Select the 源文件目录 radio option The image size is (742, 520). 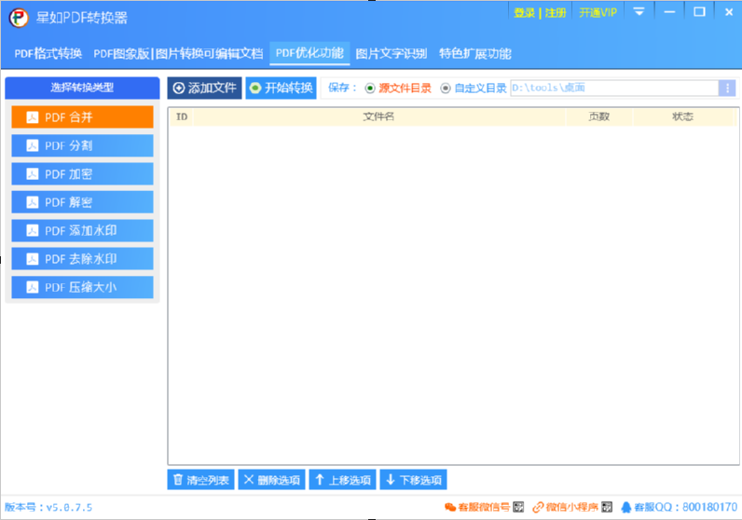pyautogui.click(x=370, y=89)
